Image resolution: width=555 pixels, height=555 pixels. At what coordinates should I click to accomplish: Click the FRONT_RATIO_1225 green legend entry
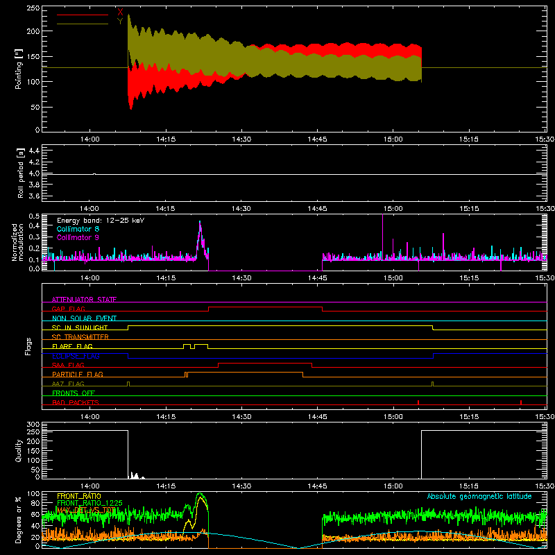click(90, 503)
